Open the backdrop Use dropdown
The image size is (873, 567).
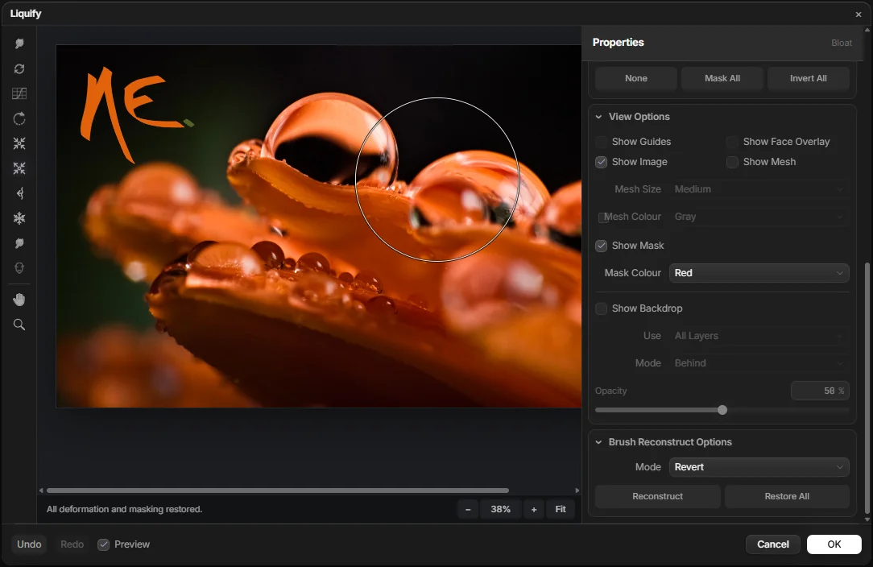coord(759,336)
